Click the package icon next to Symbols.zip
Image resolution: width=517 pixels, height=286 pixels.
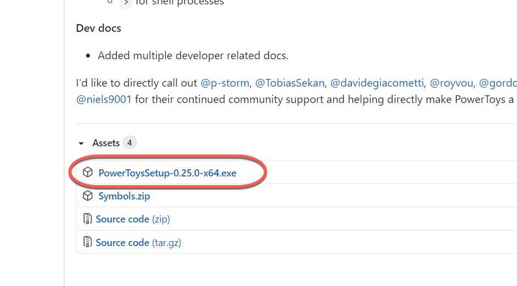[88, 196]
